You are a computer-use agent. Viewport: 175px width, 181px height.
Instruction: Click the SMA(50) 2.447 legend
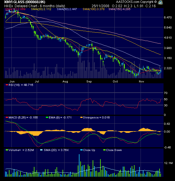click(67, 9)
